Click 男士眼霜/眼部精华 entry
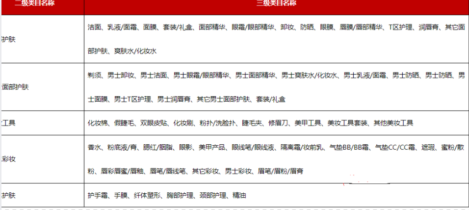 coord(201,75)
